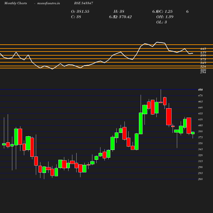213x213 pixels.
Task: Click the "478" candlestick axis label
Action: coord(200,96)
